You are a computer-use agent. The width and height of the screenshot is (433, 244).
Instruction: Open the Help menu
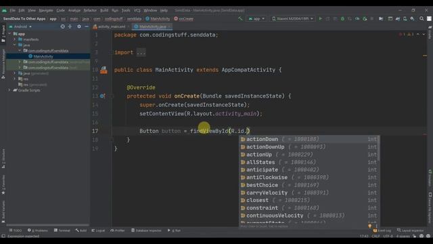[164, 10]
